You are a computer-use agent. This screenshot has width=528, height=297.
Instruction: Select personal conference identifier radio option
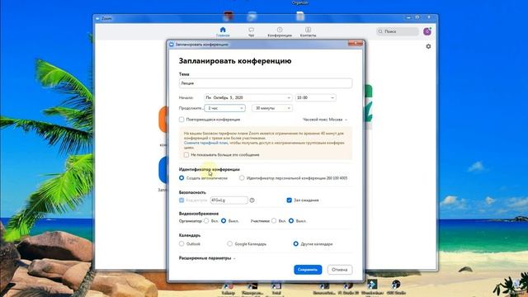tap(242, 178)
